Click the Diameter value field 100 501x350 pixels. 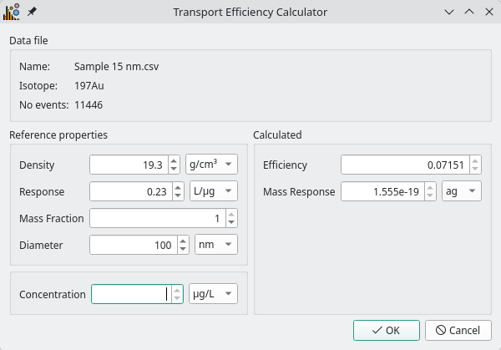click(134, 245)
